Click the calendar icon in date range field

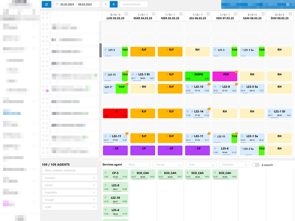pyautogui.click(x=57, y=4)
